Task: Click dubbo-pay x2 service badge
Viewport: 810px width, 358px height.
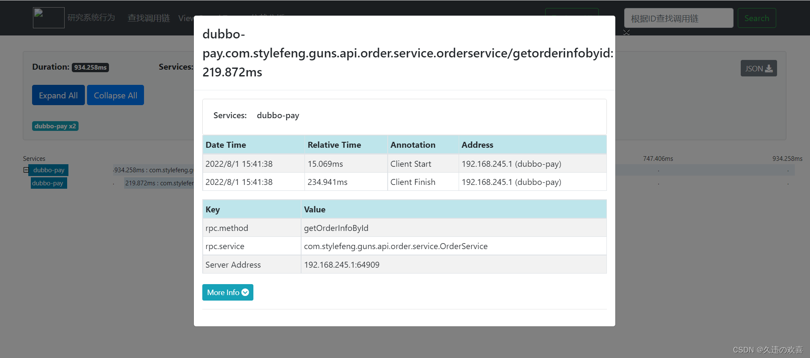Action: 55,126
